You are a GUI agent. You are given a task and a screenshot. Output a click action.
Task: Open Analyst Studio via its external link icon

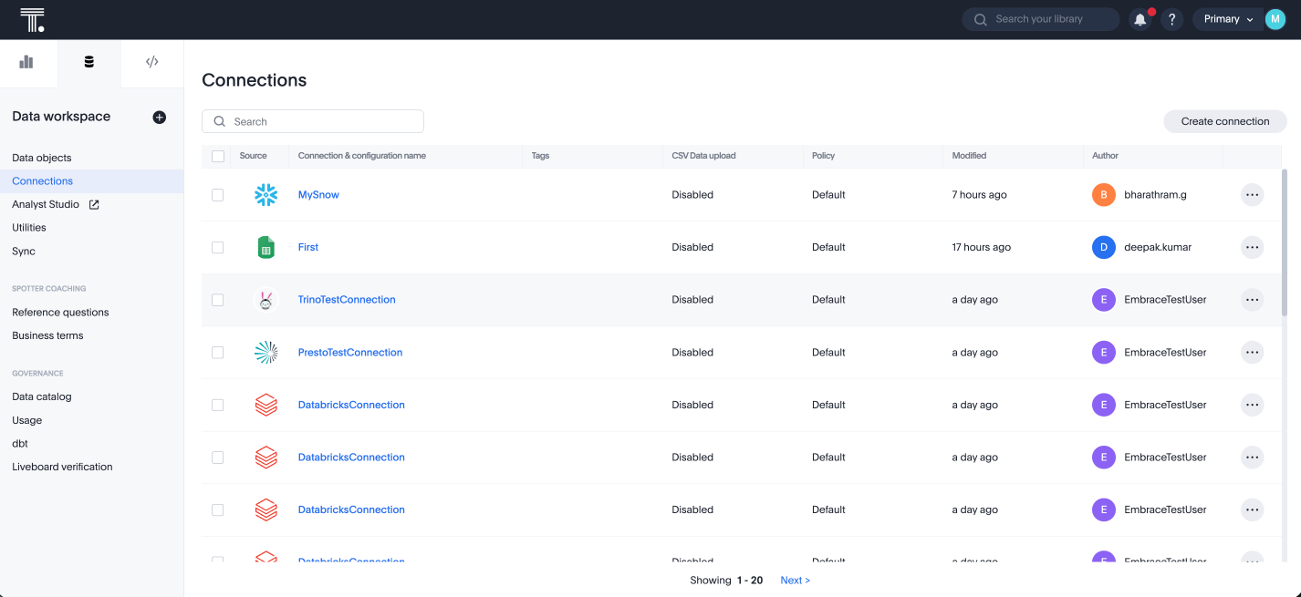[x=94, y=204]
